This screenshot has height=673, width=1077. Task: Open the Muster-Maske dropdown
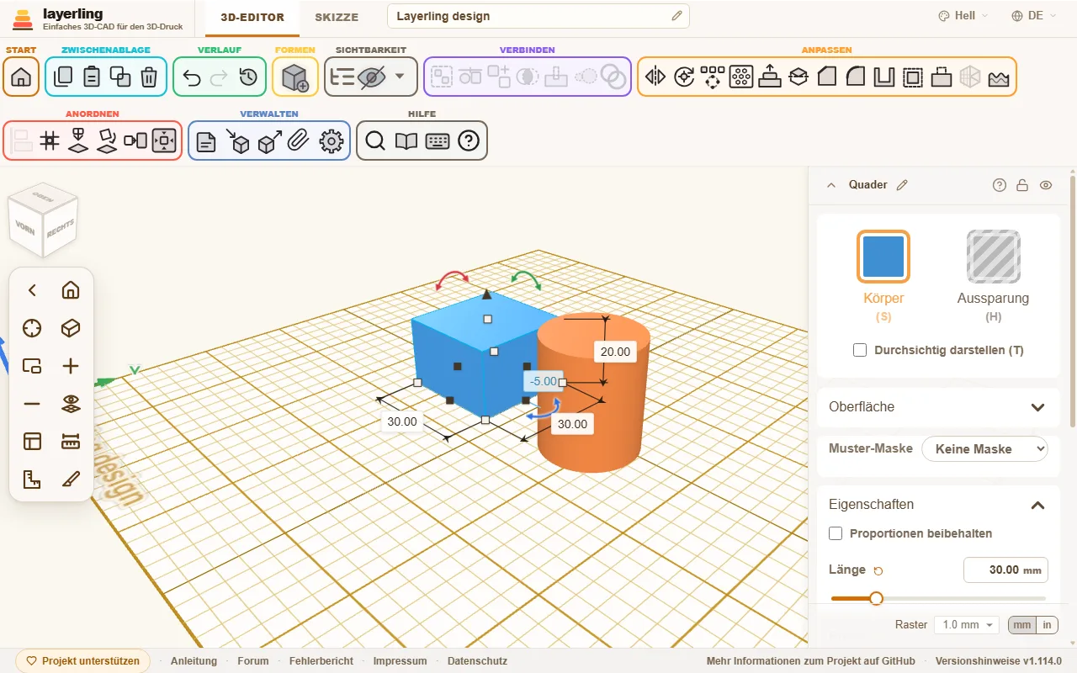pyautogui.click(x=984, y=449)
